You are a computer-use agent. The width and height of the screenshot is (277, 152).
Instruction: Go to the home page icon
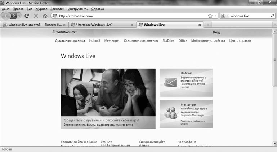point(45,16)
